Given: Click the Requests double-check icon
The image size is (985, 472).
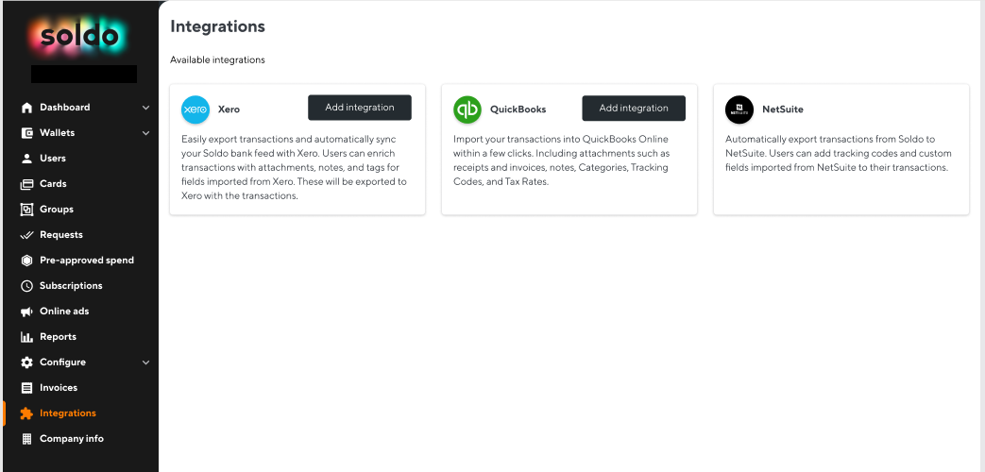Looking at the screenshot, I should [26, 235].
